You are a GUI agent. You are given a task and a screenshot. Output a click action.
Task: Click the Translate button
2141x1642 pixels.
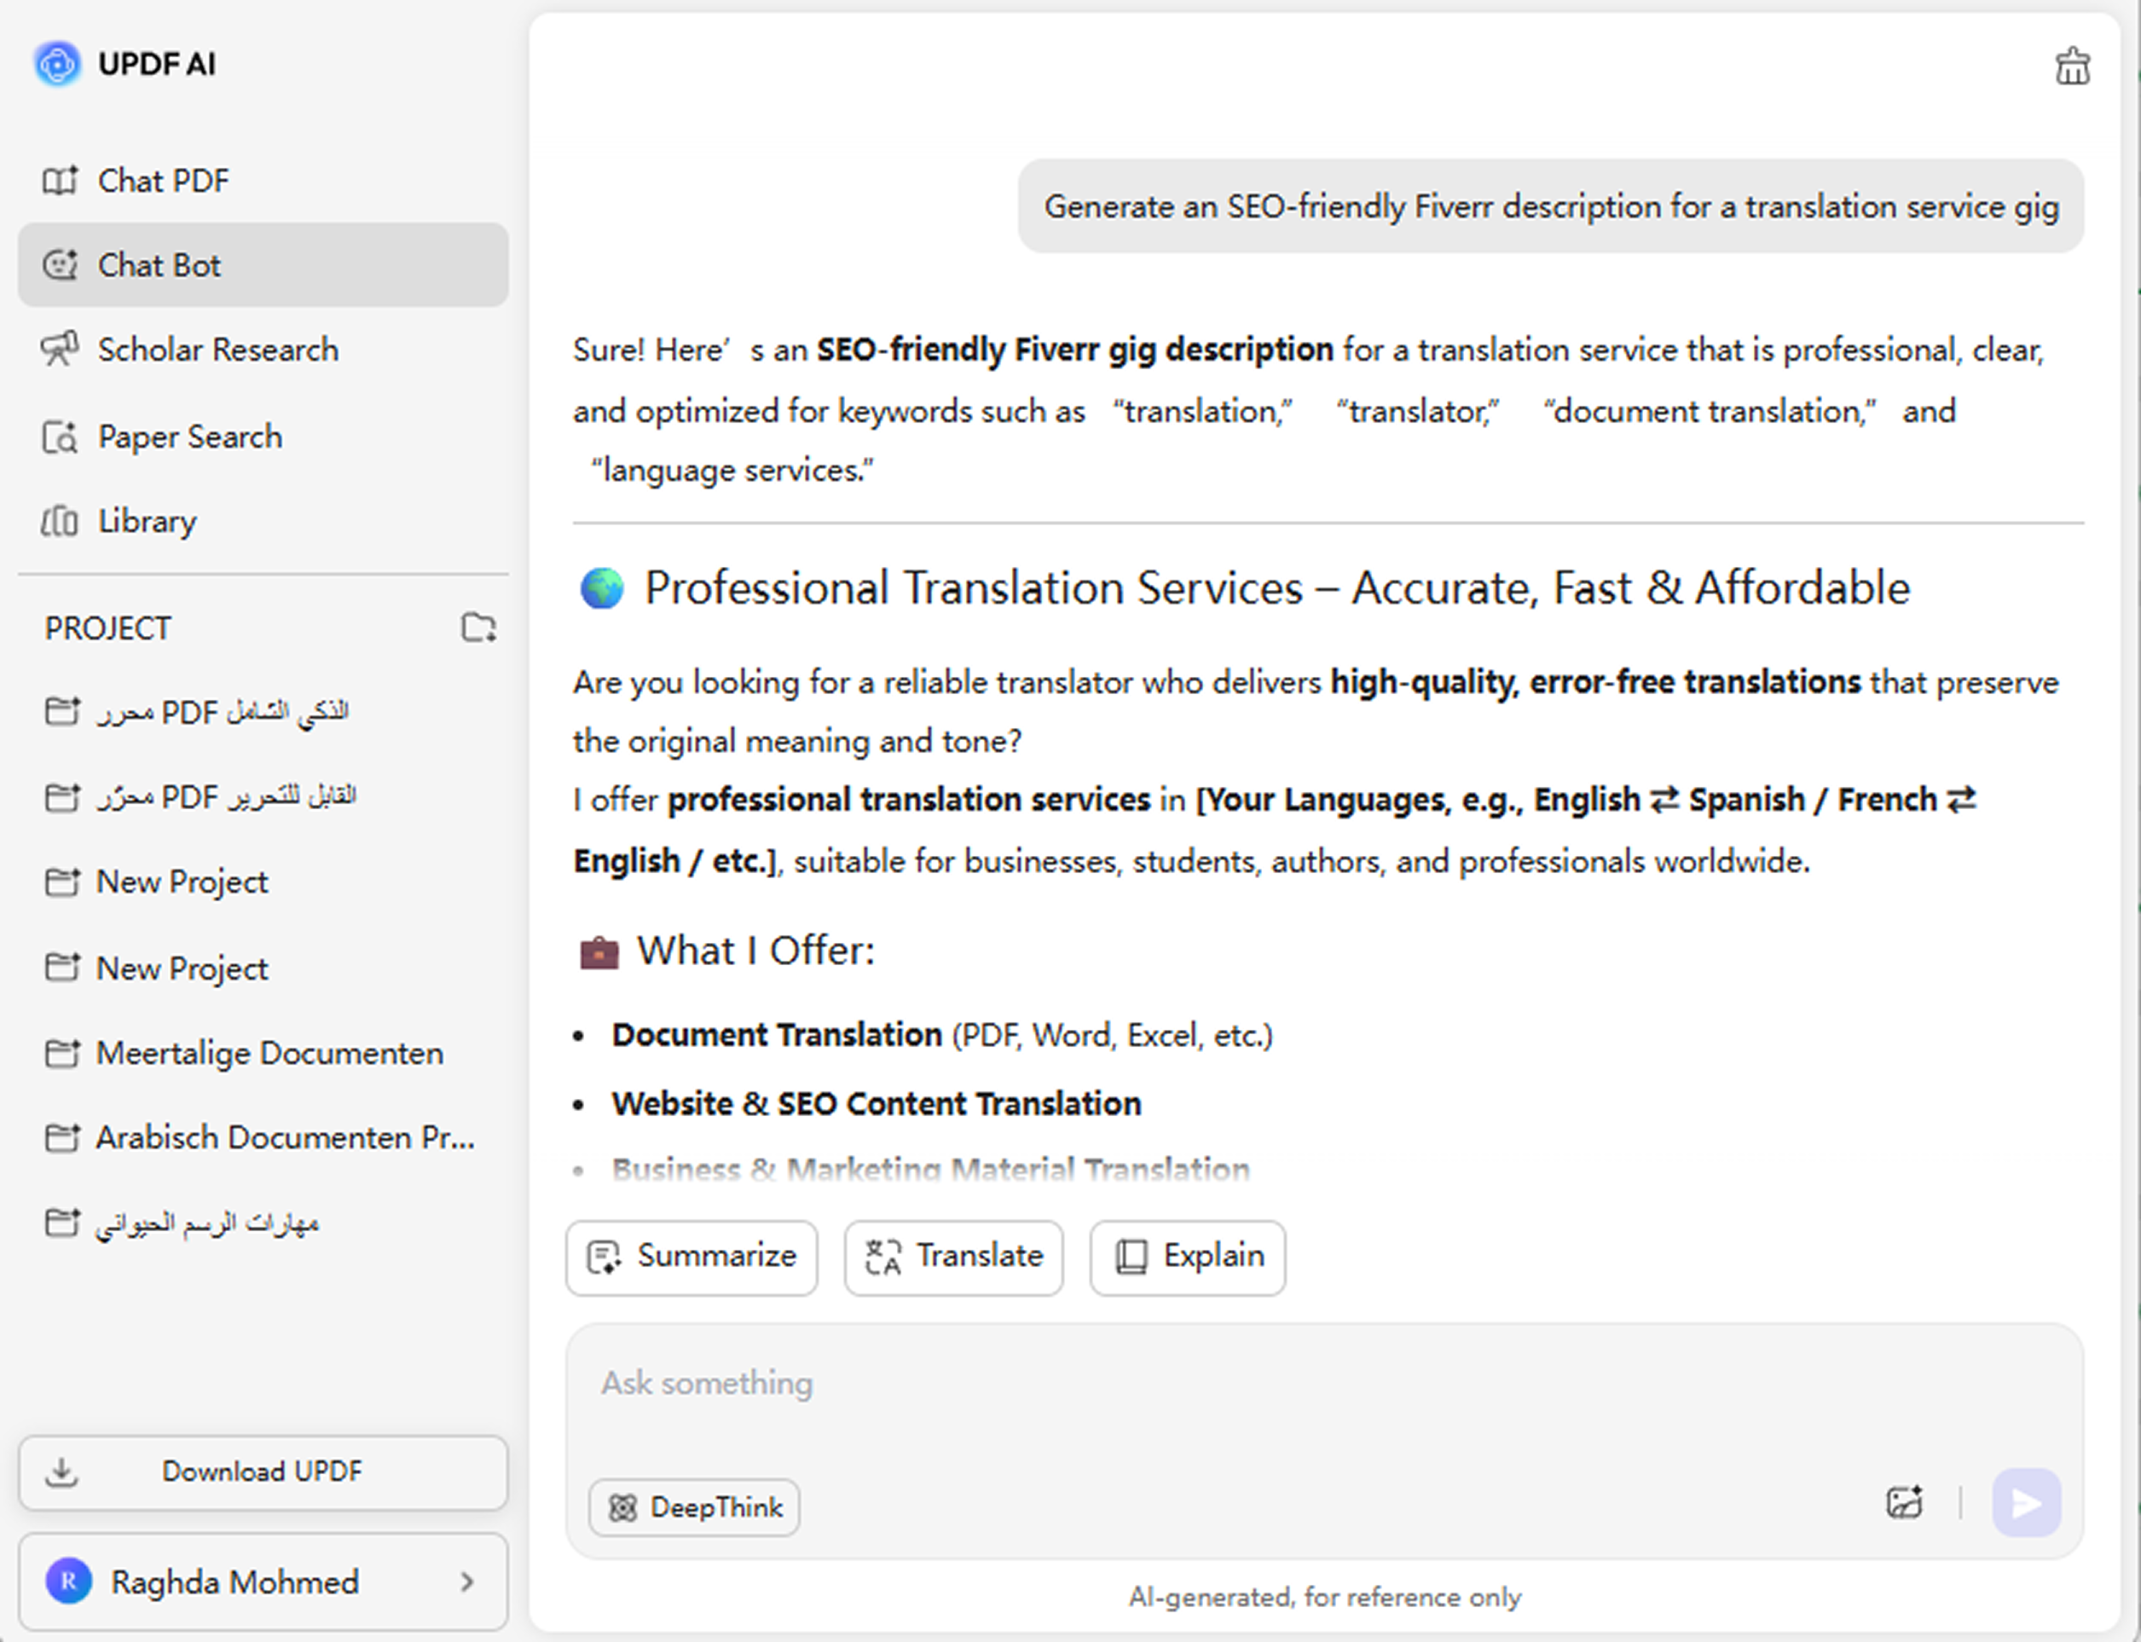953,1257
